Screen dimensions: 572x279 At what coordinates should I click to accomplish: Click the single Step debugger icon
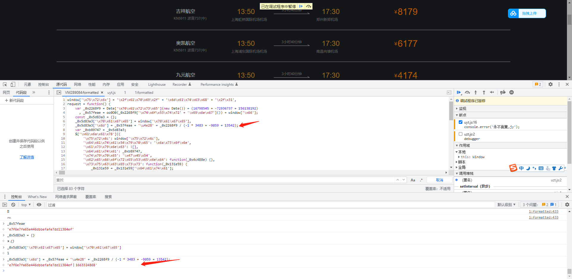(x=492, y=92)
